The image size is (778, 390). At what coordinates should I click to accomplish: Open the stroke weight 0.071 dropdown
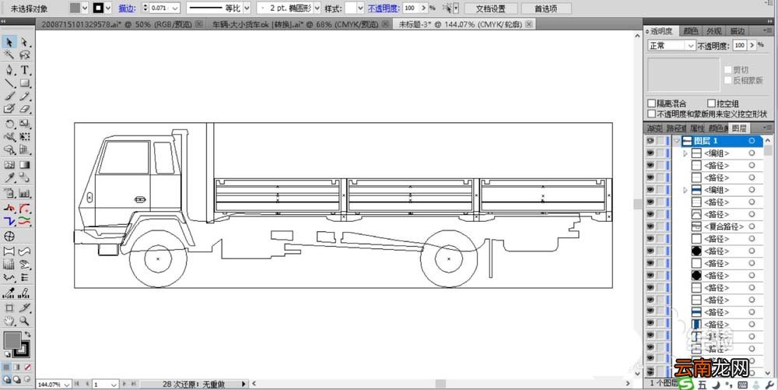(x=175, y=8)
